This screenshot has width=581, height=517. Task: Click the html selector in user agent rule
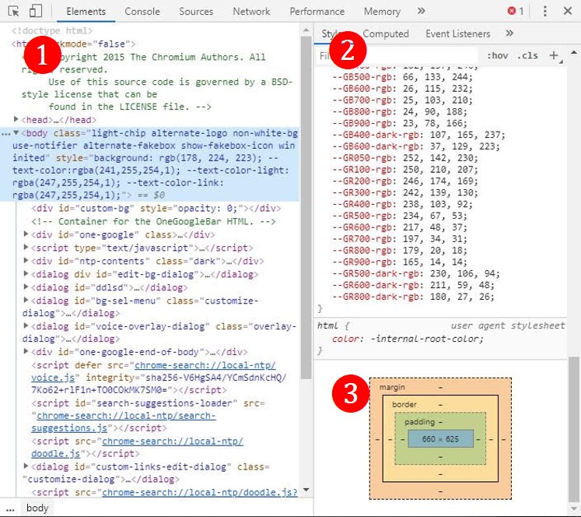tap(327, 325)
